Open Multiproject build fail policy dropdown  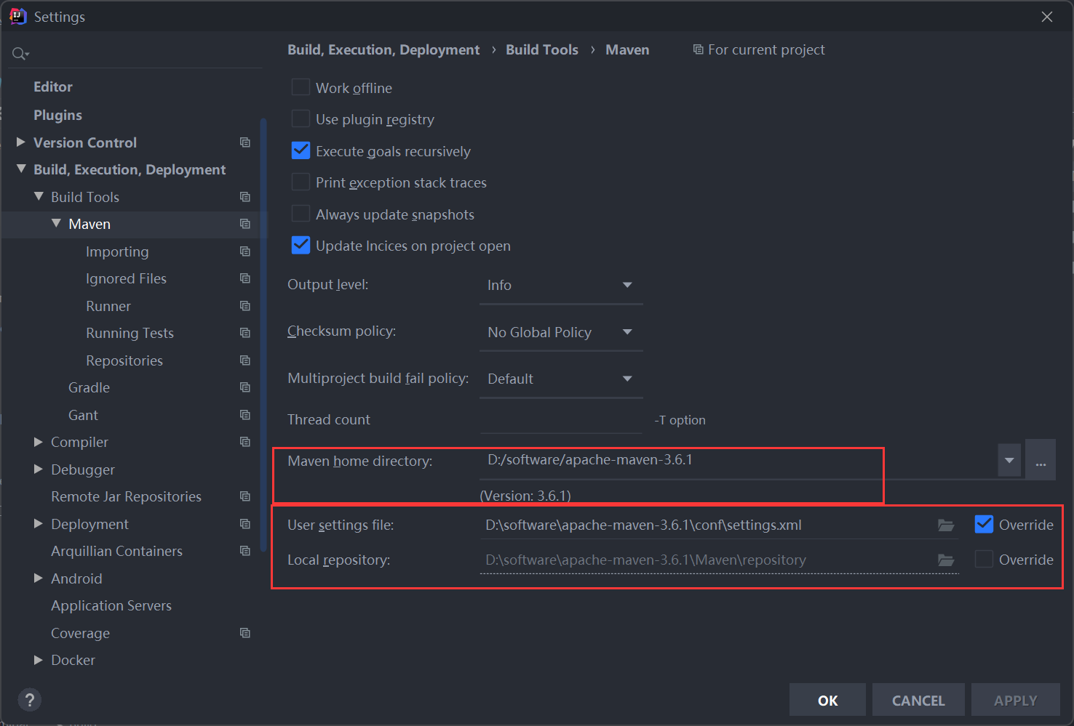561,379
